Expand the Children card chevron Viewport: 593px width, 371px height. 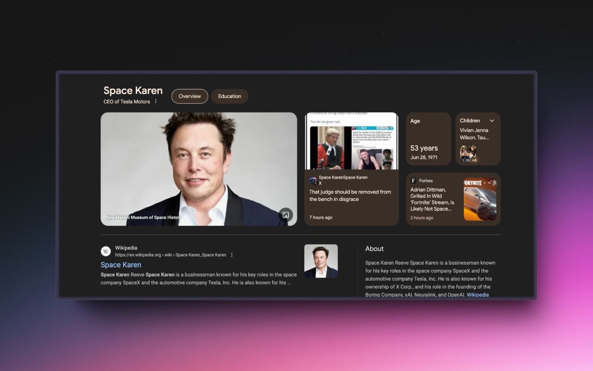click(x=492, y=121)
